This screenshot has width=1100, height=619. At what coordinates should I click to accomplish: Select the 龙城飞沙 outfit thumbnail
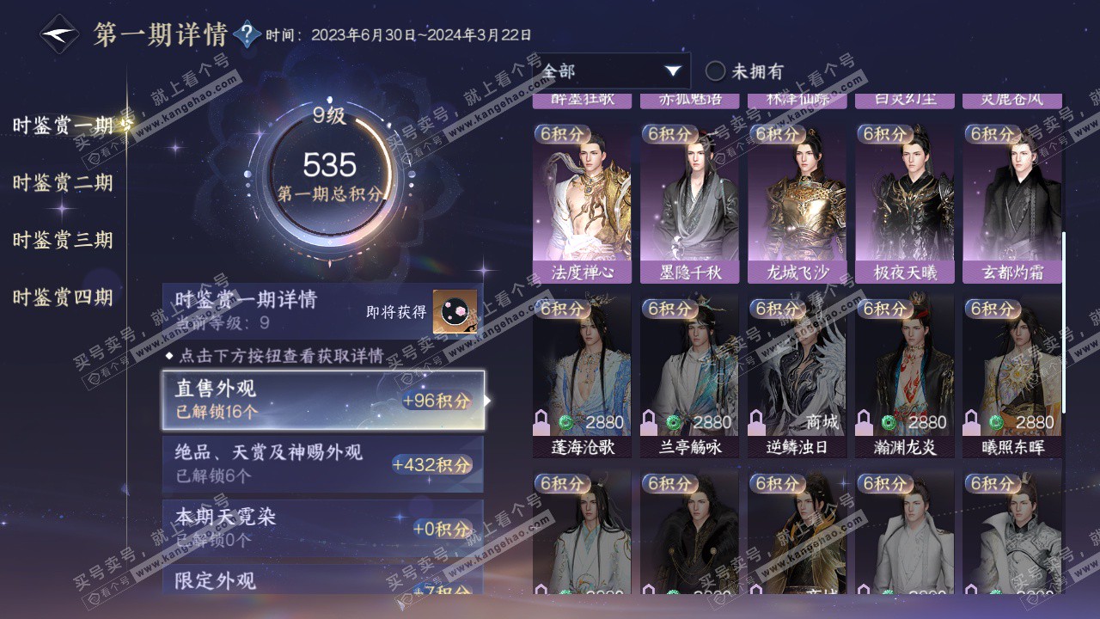pos(796,203)
